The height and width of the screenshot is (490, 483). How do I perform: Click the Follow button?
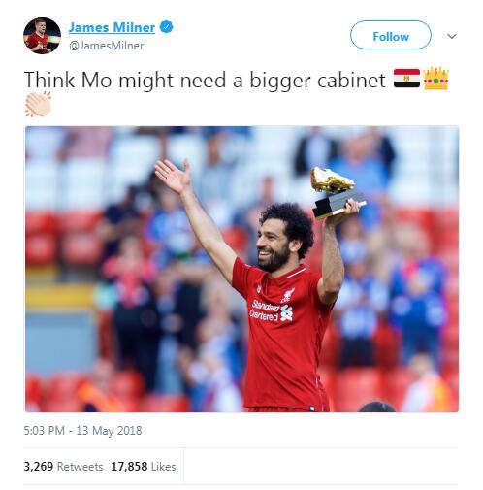(390, 35)
